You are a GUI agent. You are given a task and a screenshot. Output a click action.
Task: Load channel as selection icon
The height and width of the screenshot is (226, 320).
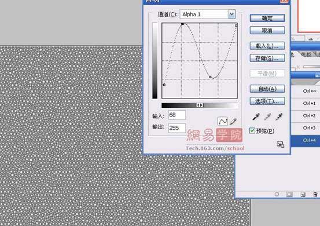(277, 194)
